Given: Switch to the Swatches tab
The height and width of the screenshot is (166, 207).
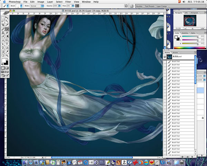Looking at the screenshot, I should [x=185, y=33].
